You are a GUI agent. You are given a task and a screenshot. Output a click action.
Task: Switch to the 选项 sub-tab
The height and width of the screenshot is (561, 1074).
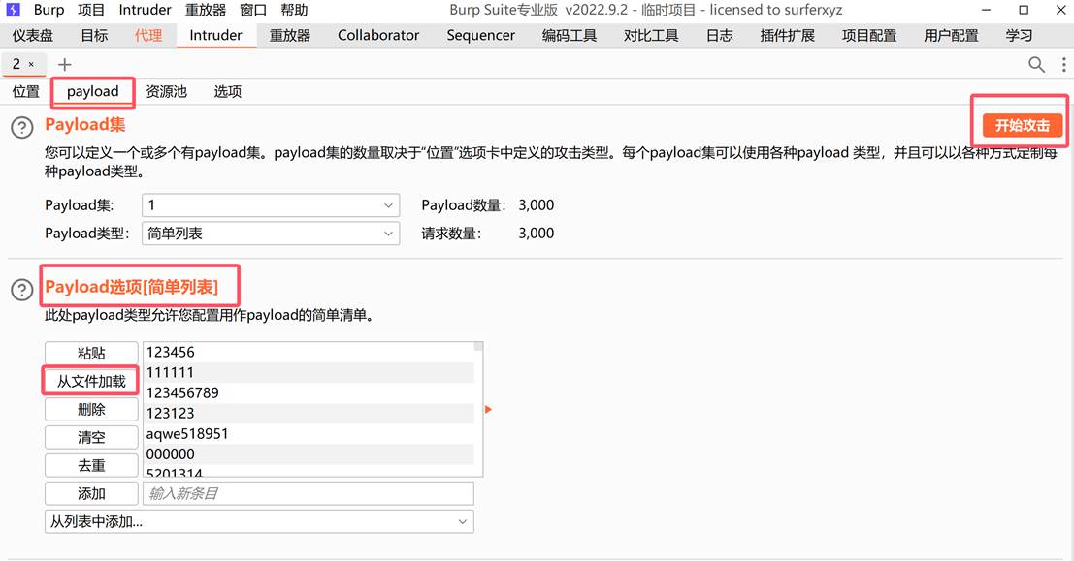click(x=227, y=92)
